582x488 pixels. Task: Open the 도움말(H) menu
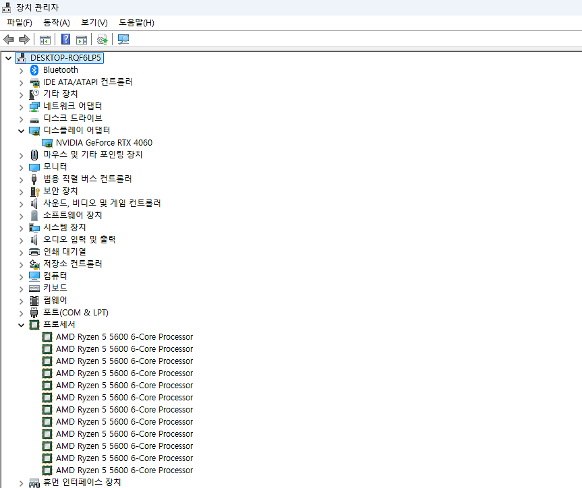(x=136, y=23)
